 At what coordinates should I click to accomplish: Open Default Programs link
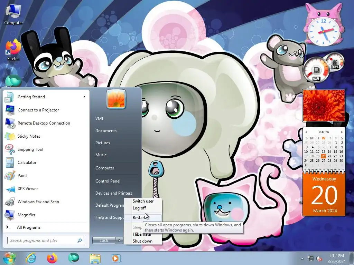110,205
